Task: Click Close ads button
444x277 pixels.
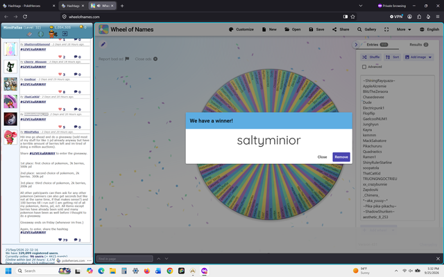Action: (146, 59)
